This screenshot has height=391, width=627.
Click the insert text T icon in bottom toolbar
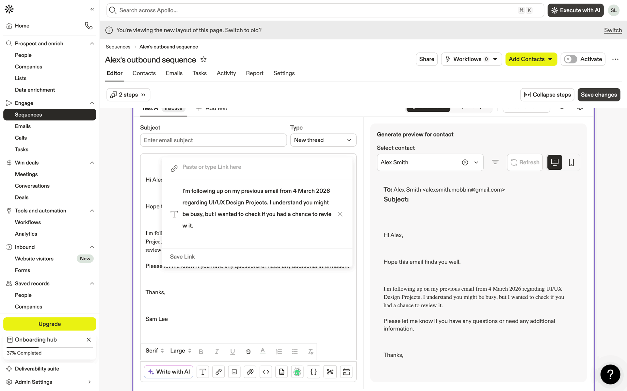tap(203, 372)
